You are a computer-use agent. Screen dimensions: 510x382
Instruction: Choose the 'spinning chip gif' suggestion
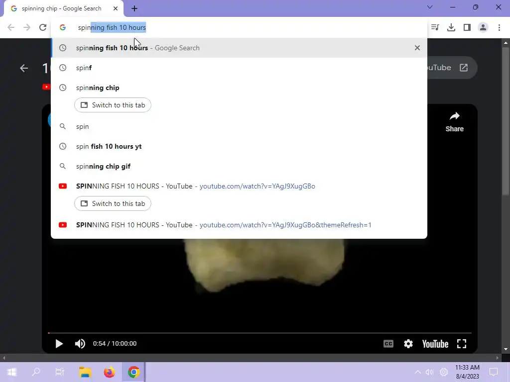pos(239,166)
